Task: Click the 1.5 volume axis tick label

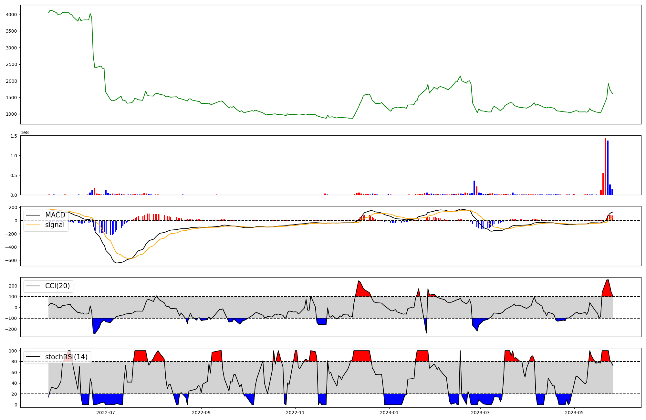Action: [x=13, y=136]
